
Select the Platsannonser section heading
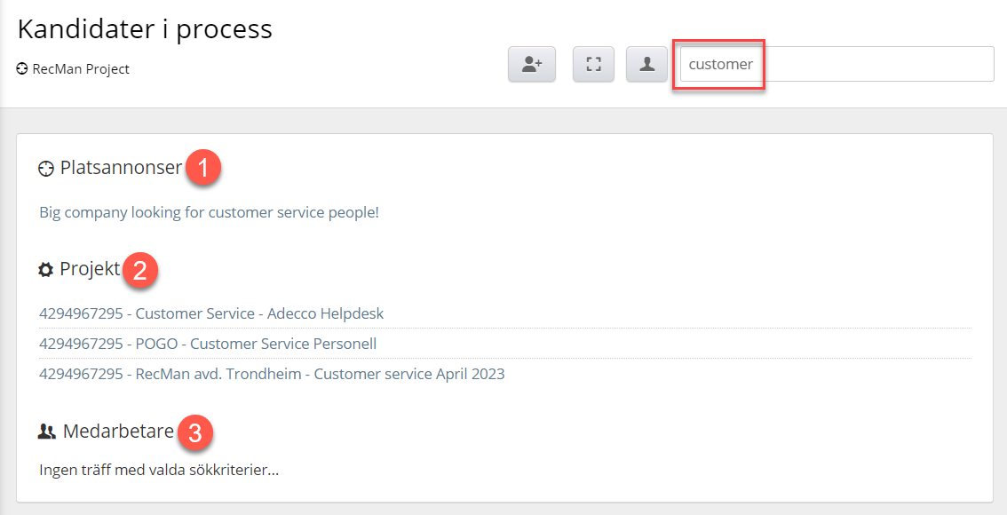pos(122,168)
